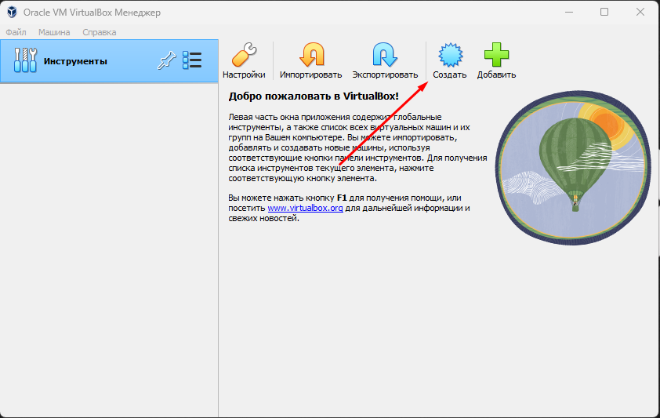The height and width of the screenshot is (418, 660).
Task: Minimize the VirtualBox Manager window
Action: (x=568, y=12)
